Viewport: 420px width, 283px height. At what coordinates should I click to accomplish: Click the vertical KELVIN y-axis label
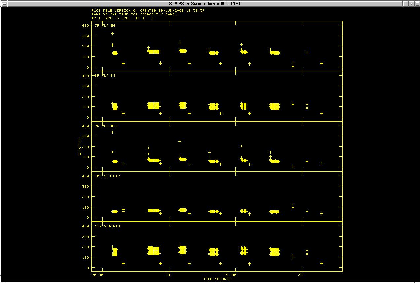(80, 147)
